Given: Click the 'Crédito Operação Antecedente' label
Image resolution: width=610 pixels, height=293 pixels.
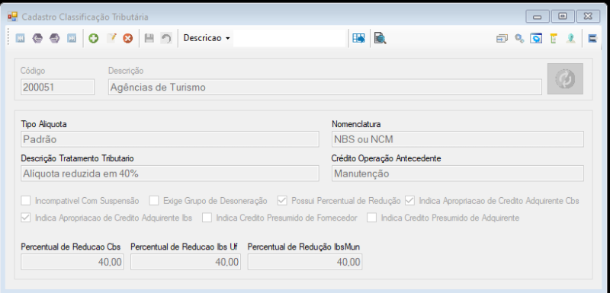Looking at the screenshot, I should tap(386, 158).
